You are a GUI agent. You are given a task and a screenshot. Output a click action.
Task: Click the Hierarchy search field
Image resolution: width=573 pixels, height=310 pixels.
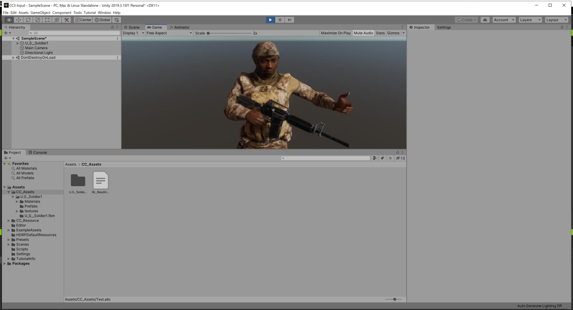(74, 33)
